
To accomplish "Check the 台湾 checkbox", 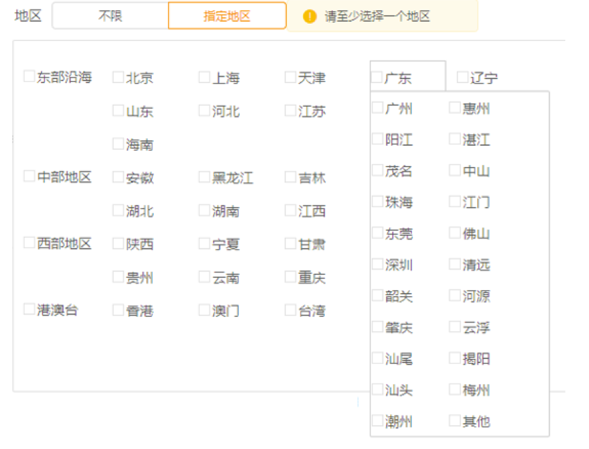I will click(291, 310).
